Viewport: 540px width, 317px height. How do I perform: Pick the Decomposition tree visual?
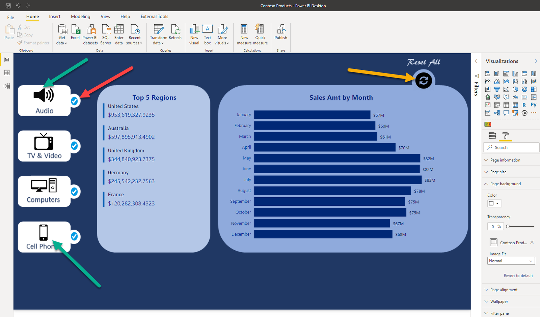[x=497, y=113]
